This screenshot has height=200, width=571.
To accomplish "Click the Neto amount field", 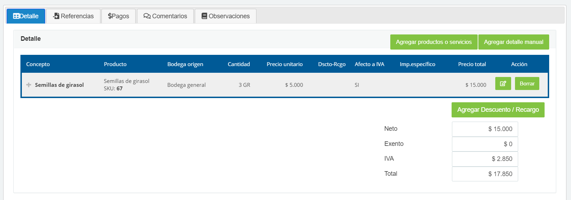I will pyautogui.click(x=485, y=129).
